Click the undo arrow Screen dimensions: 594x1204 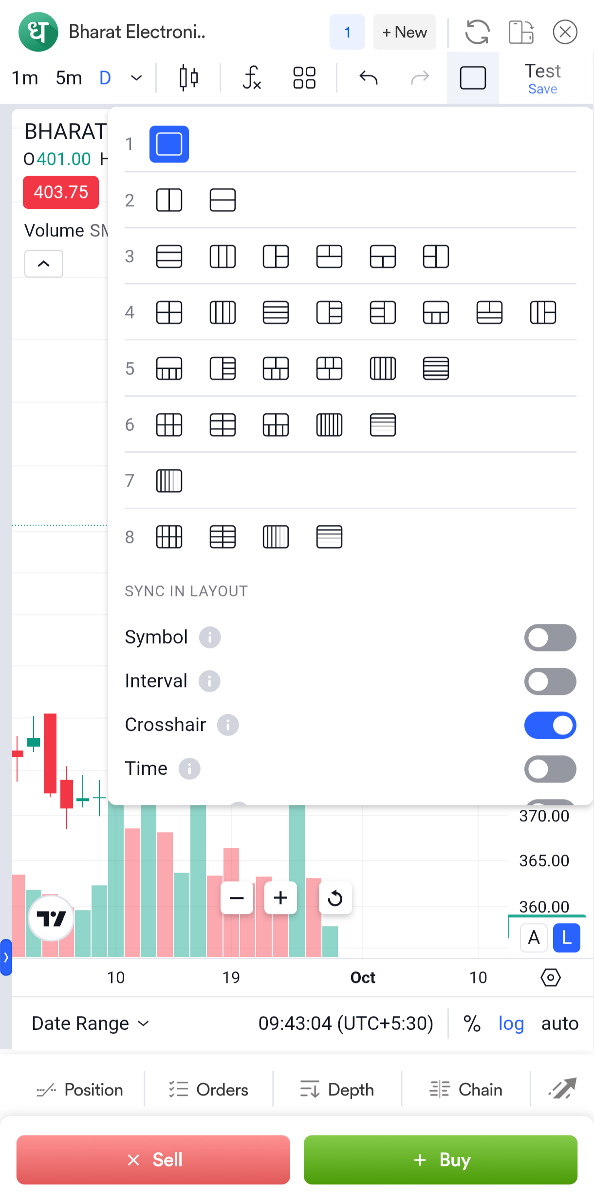[368, 78]
